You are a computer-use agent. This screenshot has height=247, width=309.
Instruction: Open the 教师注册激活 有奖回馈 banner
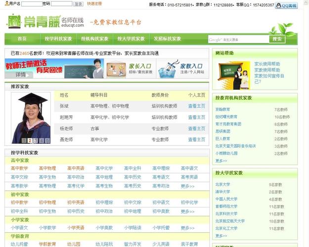(54, 68)
